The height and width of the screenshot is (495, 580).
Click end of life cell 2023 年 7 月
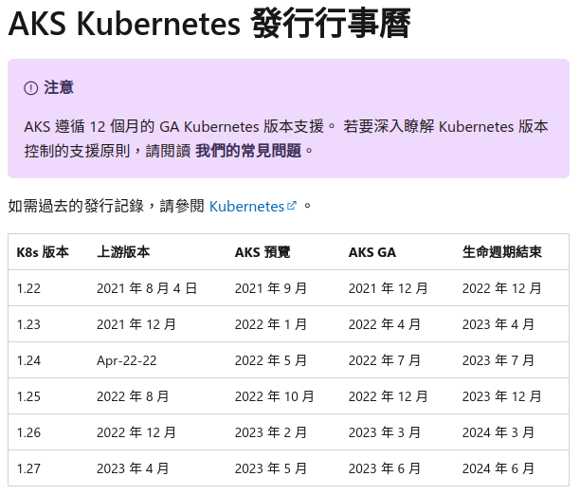point(498,360)
